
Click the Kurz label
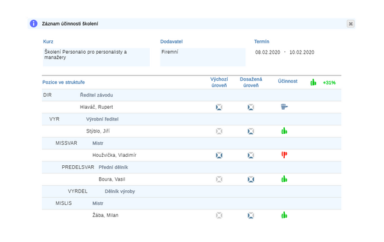(48, 42)
